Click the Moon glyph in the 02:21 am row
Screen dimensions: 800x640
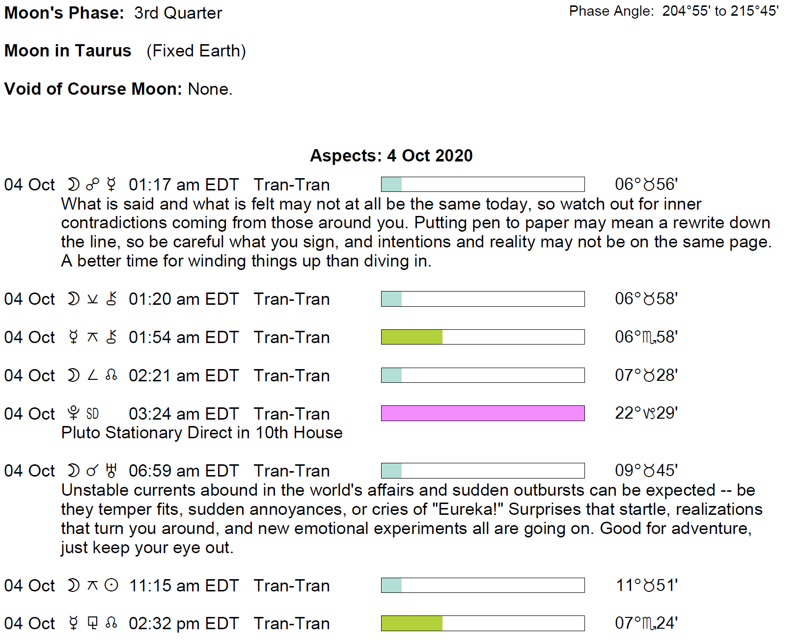73,375
